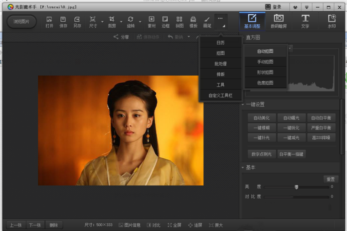The width and height of the screenshot is (347, 231).
Task: Choose 形状抠图 from the submenu
Action: click(265, 72)
